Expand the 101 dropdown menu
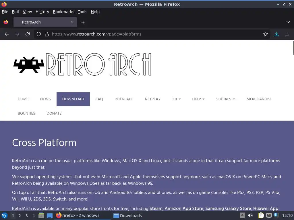The image size is (294, 220). (x=177, y=99)
